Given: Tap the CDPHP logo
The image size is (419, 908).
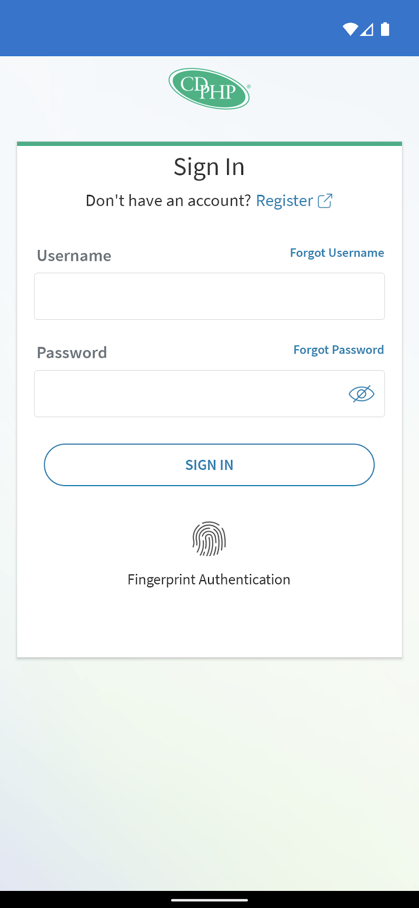Looking at the screenshot, I should pyautogui.click(x=209, y=89).
